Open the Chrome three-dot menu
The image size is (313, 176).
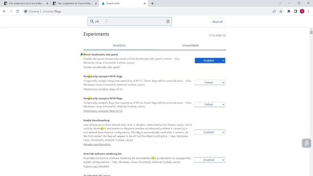click(x=309, y=11)
